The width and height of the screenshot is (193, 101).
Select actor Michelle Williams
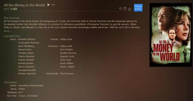pos(27,39)
